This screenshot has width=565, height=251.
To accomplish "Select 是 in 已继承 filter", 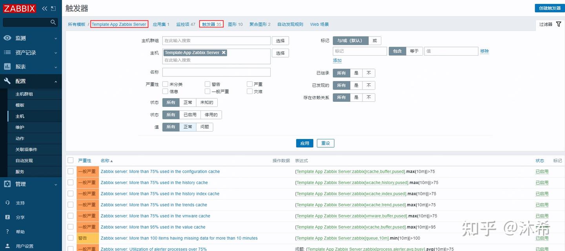I will click(356, 73).
